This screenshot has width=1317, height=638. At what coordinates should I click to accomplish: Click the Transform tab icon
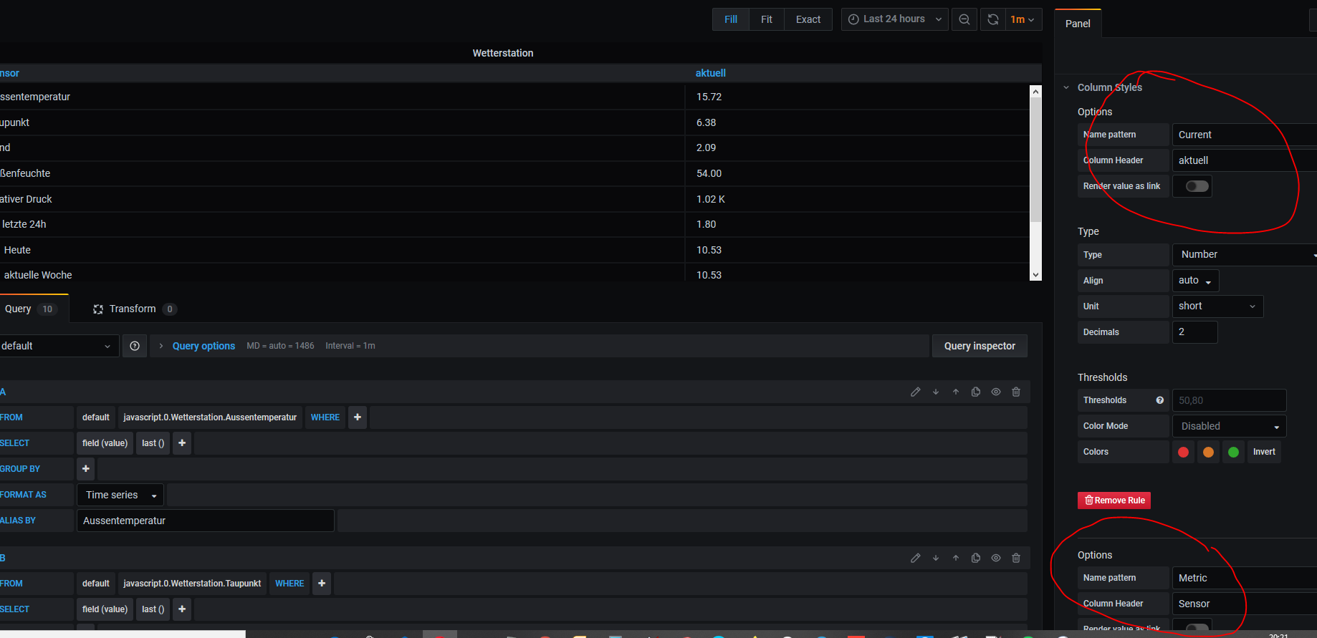tap(98, 309)
